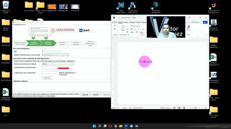Open the Editor icon in Word ribbon
231x129 pixels.
coord(188,27)
